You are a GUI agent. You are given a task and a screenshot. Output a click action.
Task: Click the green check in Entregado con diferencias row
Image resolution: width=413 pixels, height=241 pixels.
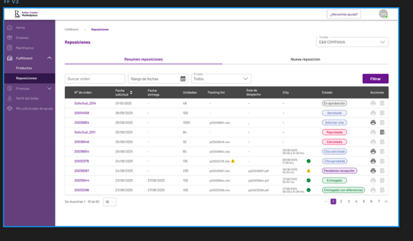coord(309,190)
